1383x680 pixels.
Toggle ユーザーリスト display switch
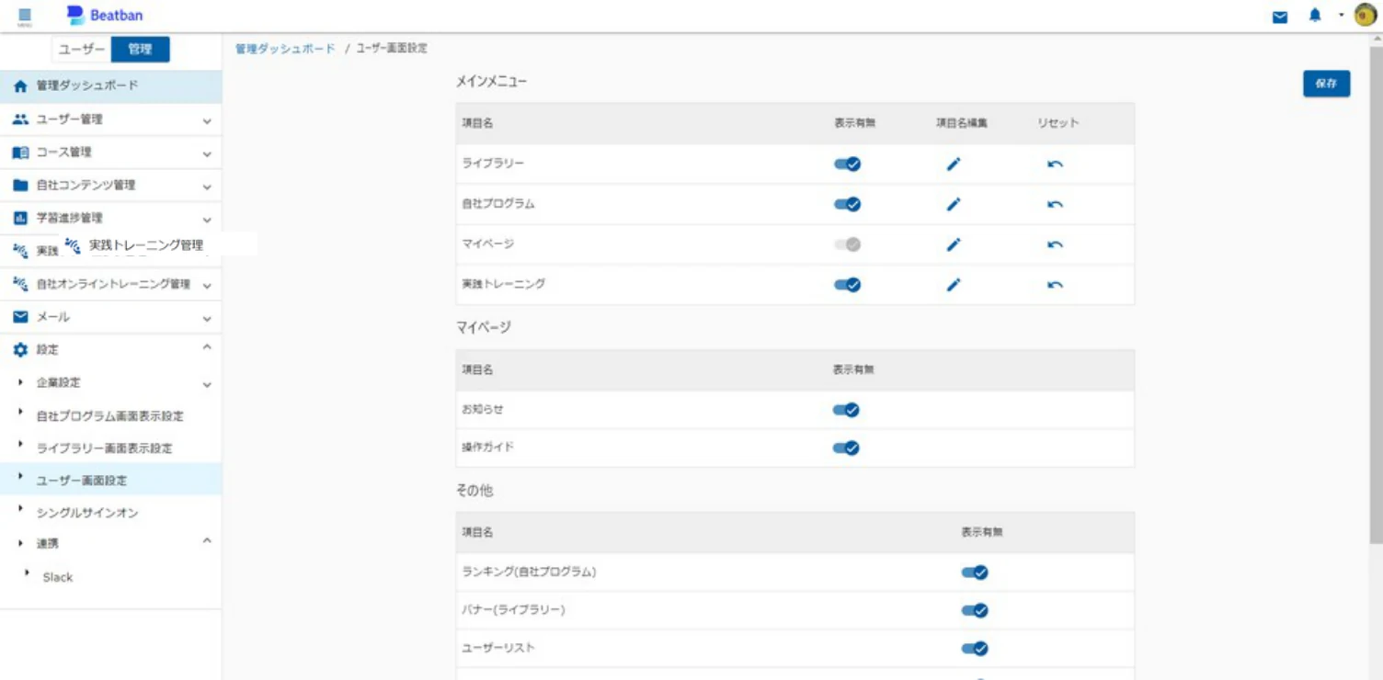click(x=975, y=649)
